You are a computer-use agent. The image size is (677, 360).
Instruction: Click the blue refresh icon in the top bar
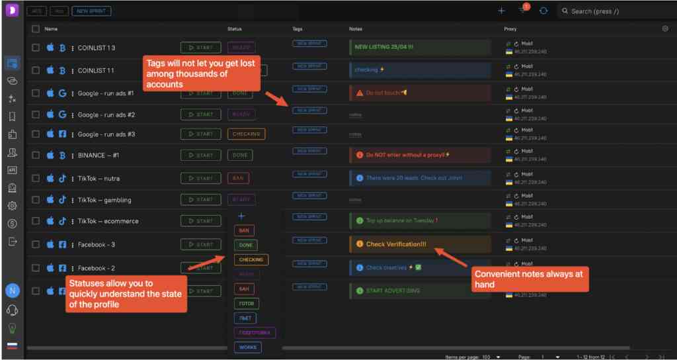click(543, 11)
